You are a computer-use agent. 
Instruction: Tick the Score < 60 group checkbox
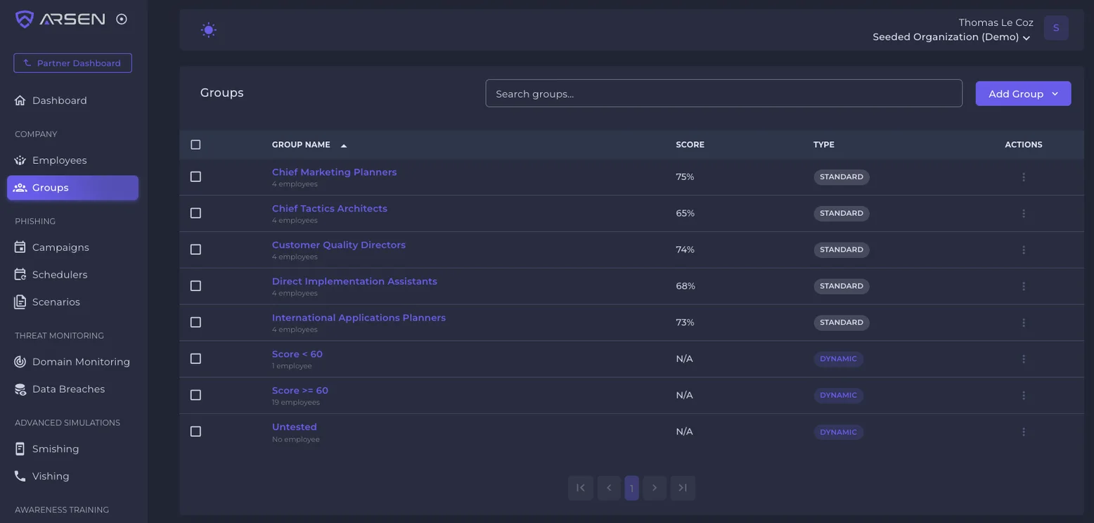pos(195,359)
